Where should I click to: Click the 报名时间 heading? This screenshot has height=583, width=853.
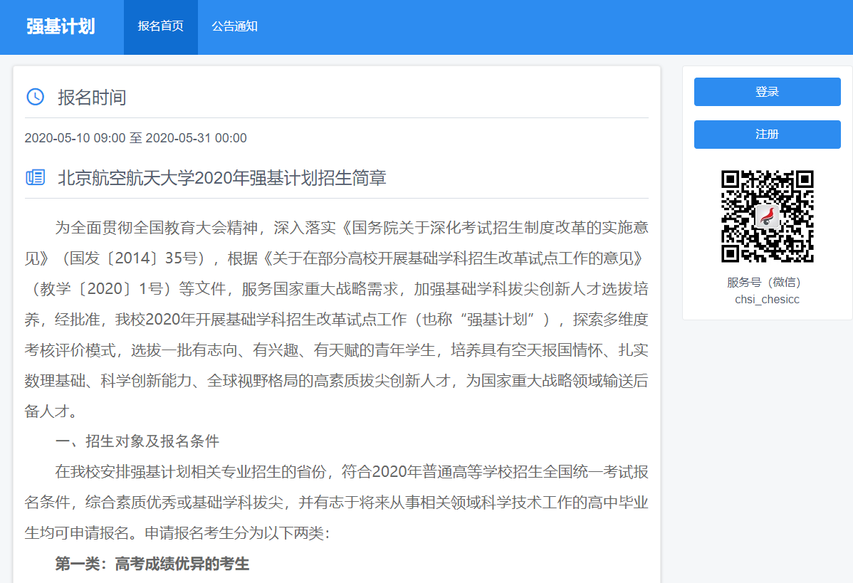coord(92,98)
